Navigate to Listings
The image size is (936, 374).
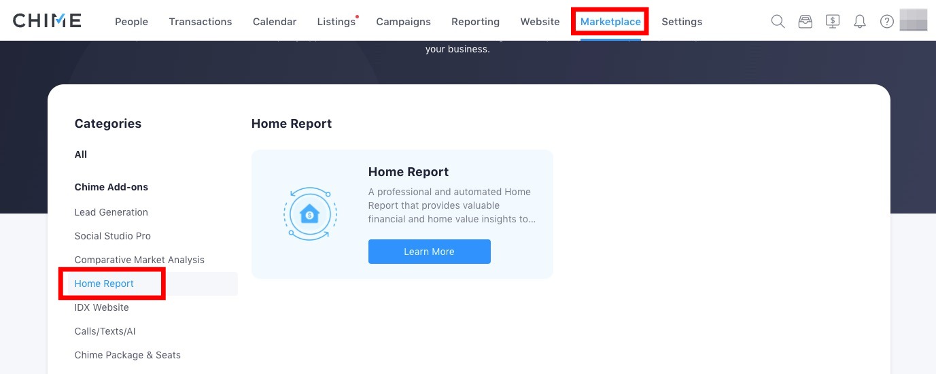[336, 22]
